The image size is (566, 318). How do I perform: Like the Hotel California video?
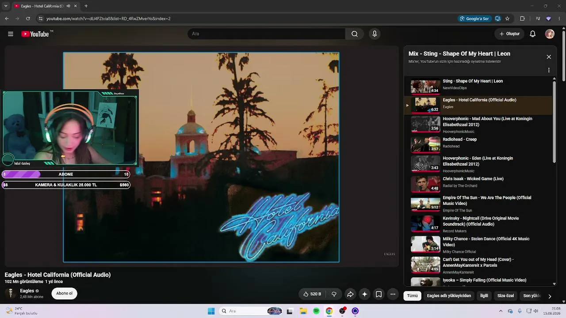(x=312, y=294)
